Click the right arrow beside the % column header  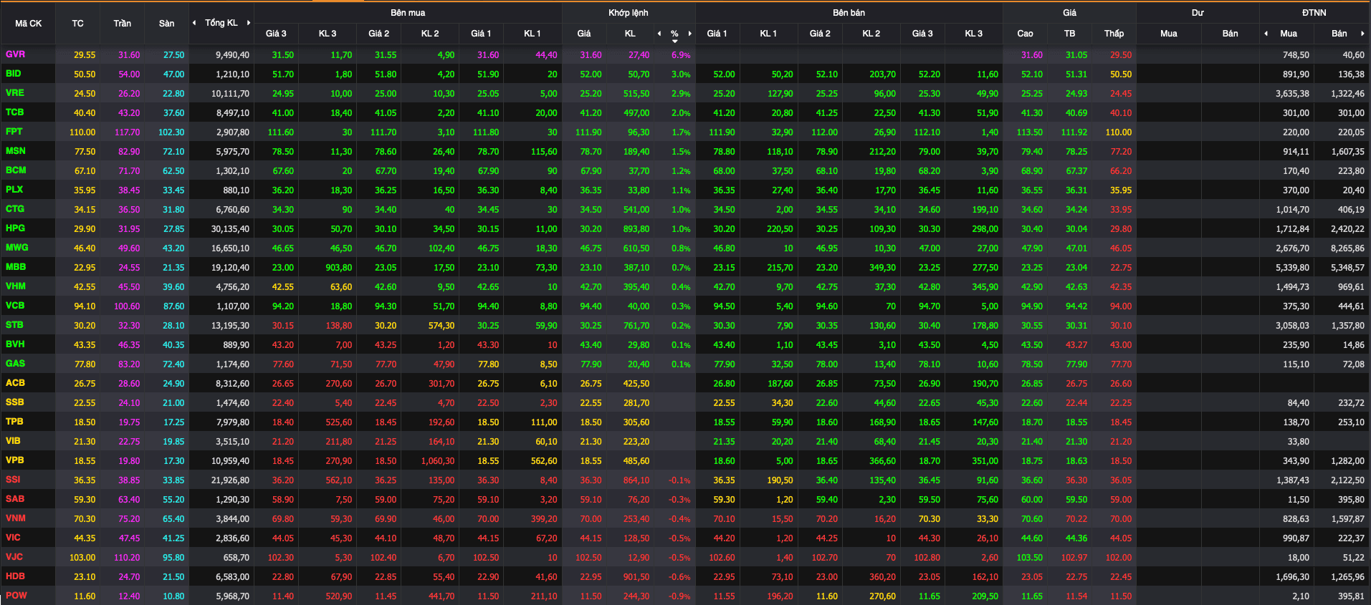click(x=690, y=34)
